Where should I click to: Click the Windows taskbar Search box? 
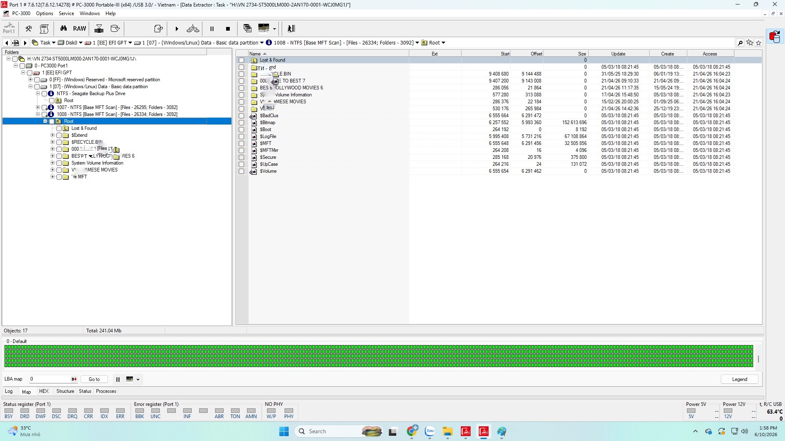point(339,431)
